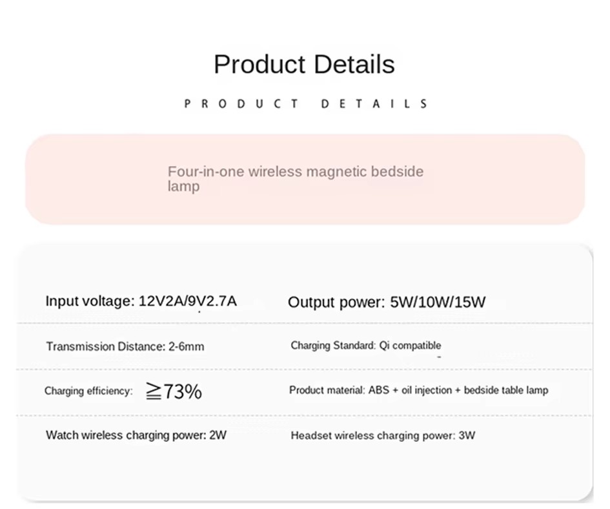Click the "Charging efficiency:" label
This screenshot has height=509, width=610.
pos(88,391)
